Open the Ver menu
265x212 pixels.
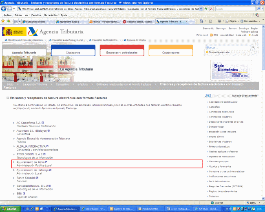(x=26, y=15)
